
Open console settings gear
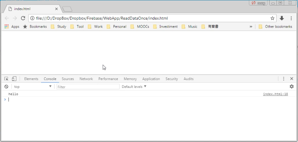[x=291, y=86]
